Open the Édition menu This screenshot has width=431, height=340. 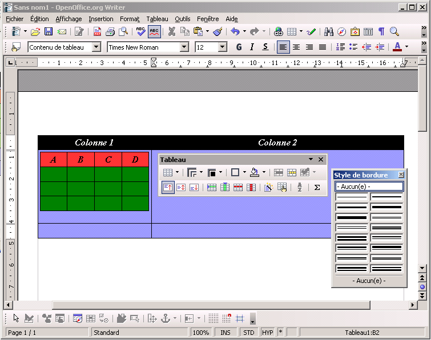(39, 19)
